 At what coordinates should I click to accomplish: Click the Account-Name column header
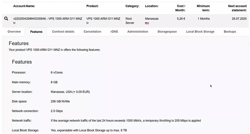coord(24,6)
